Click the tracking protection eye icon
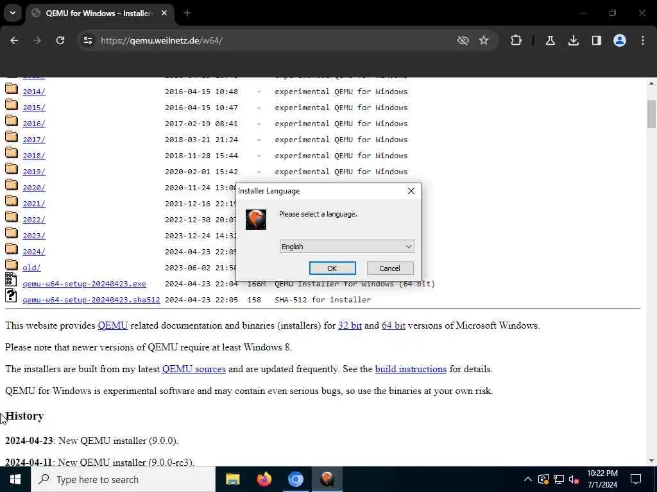The image size is (657, 492). [463, 40]
